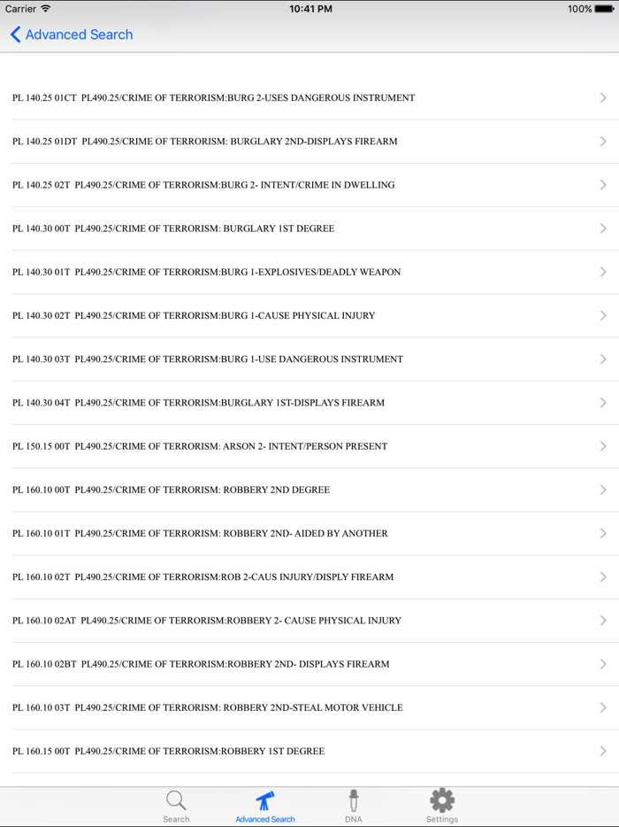Open the DNA test tube icon
This screenshot has width=619, height=827.
coord(353,800)
